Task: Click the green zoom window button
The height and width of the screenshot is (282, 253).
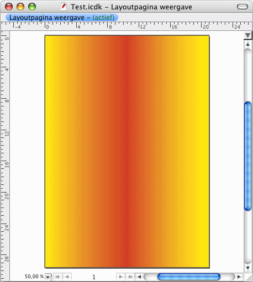Action: pyautogui.click(x=32, y=7)
